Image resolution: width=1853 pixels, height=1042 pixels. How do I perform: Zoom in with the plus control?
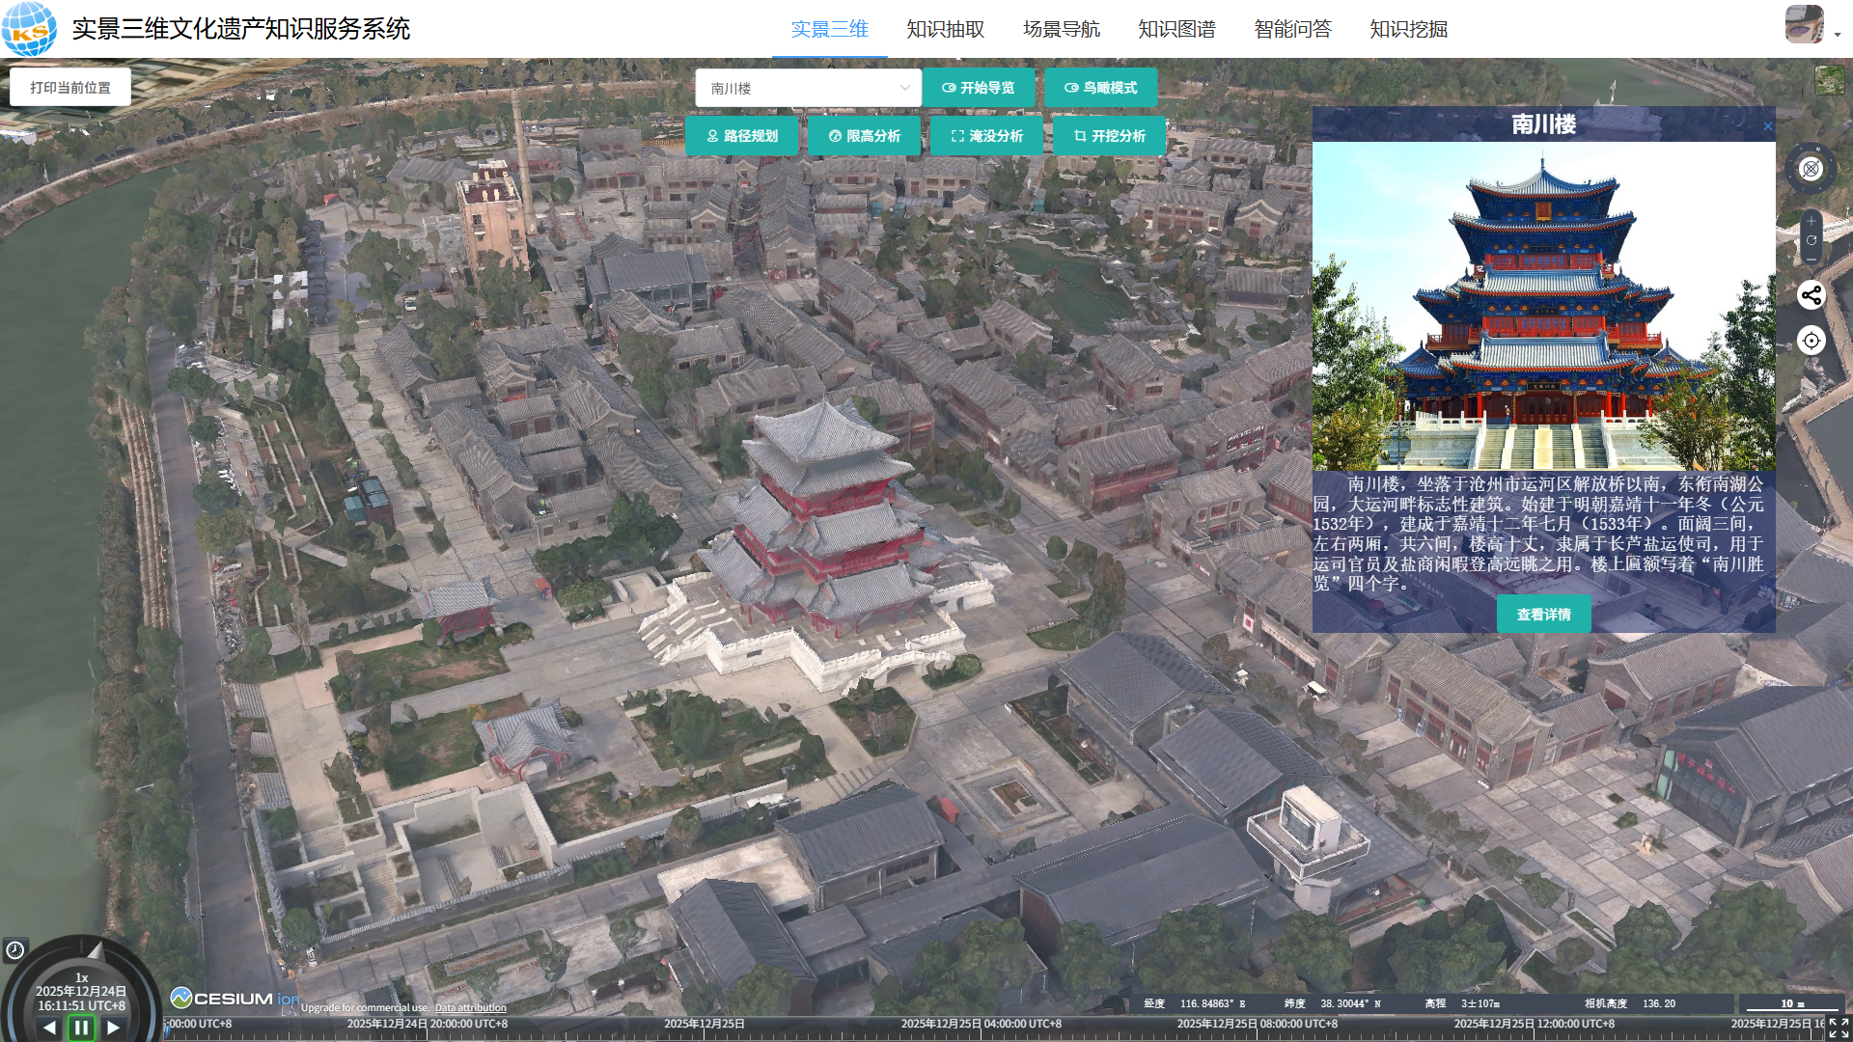pos(1812,221)
